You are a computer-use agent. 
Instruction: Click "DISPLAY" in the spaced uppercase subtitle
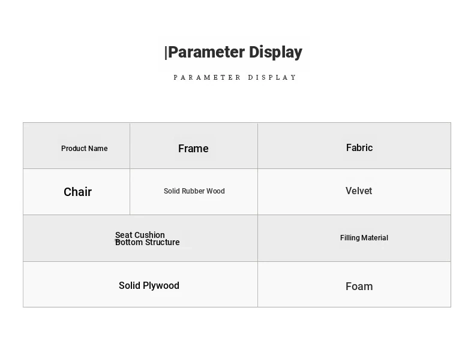pyautogui.click(x=272, y=77)
